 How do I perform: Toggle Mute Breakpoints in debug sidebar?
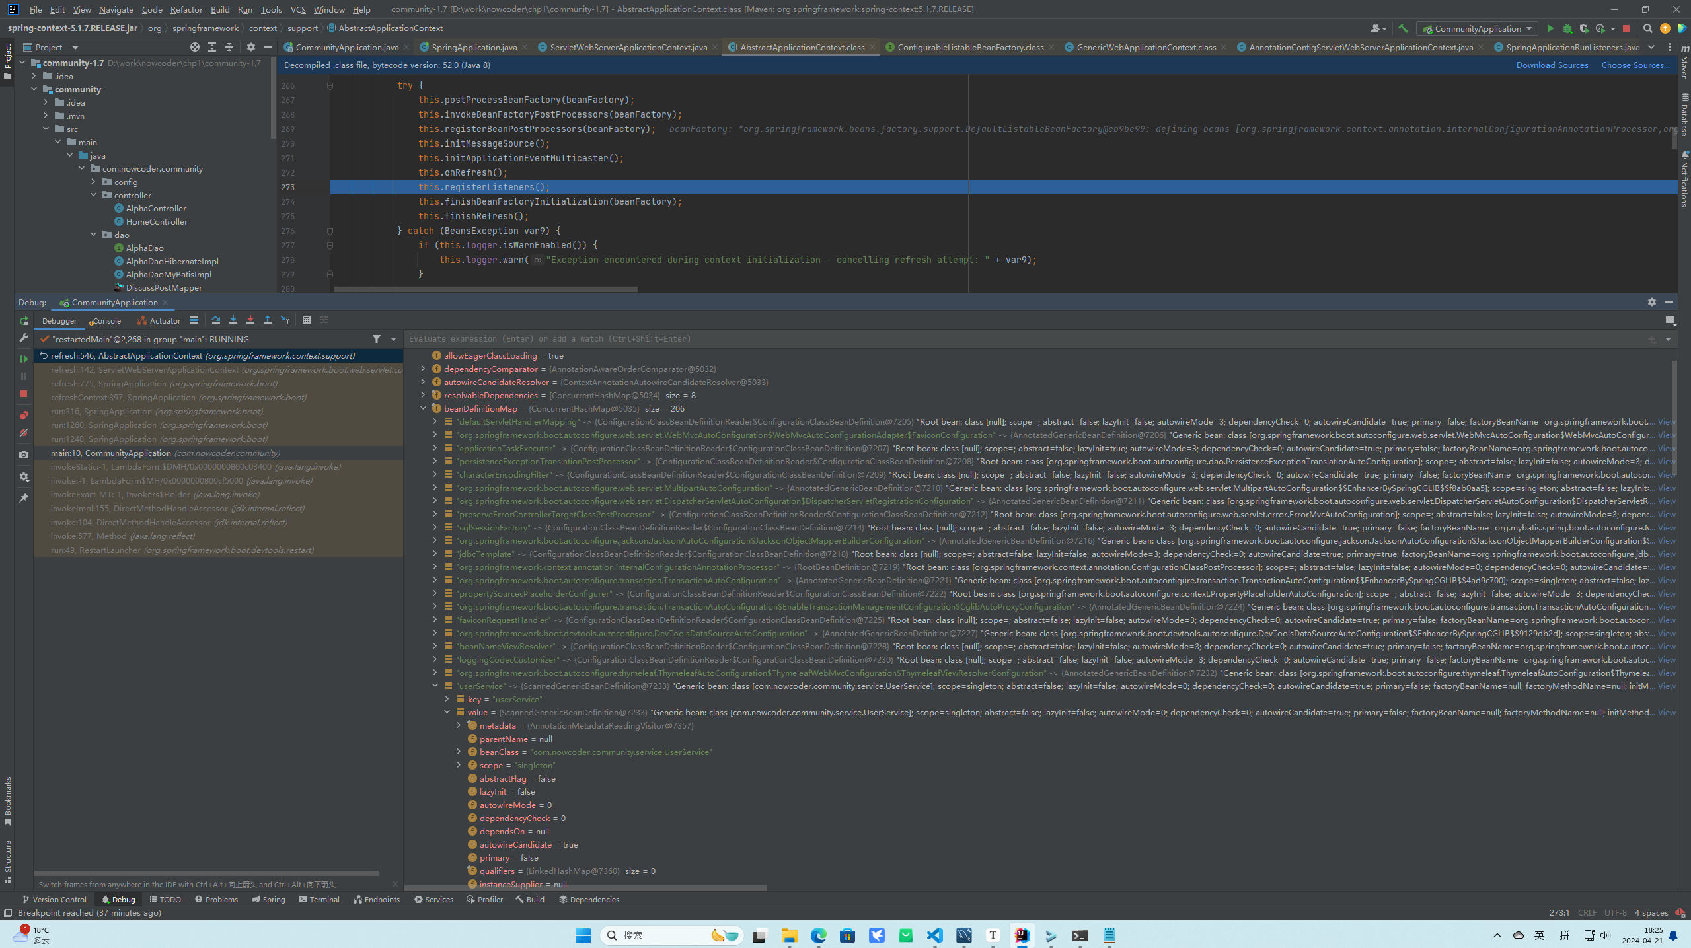[x=24, y=433]
